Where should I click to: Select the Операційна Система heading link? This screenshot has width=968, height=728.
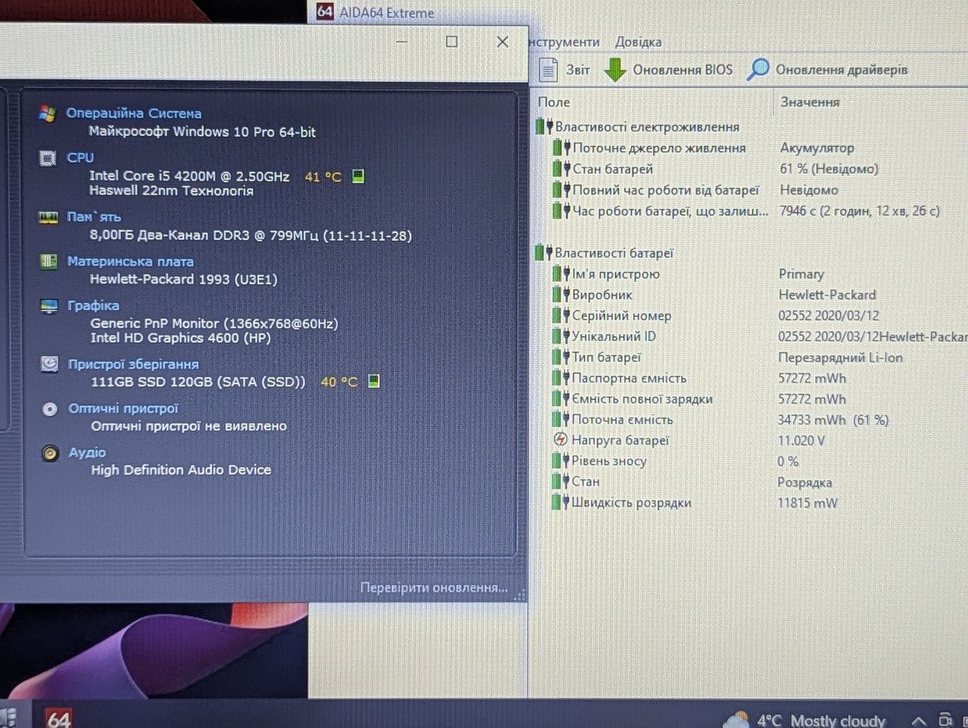[x=134, y=113]
